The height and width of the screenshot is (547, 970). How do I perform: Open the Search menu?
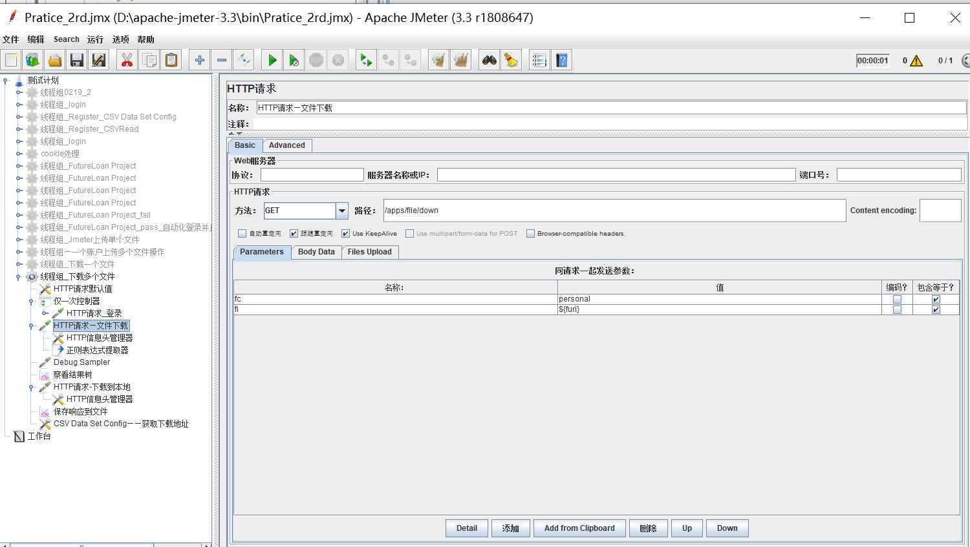click(x=66, y=39)
